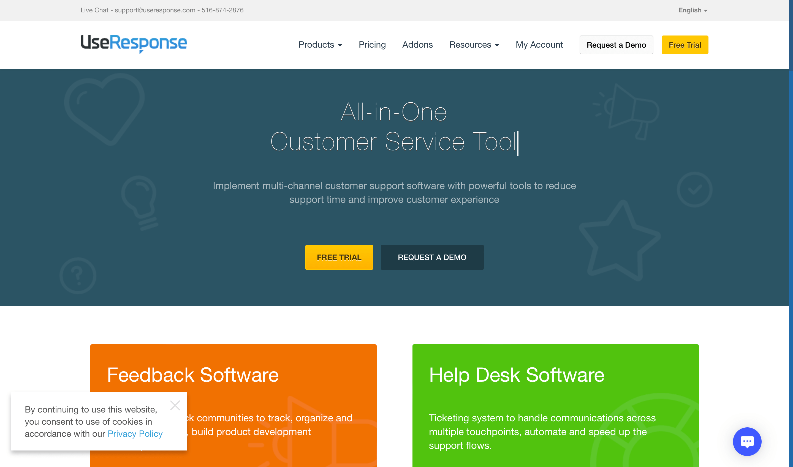793x467 pixels.
Task: Click REQUEST A DEMO in the hero section
Action: coord(432,257)
